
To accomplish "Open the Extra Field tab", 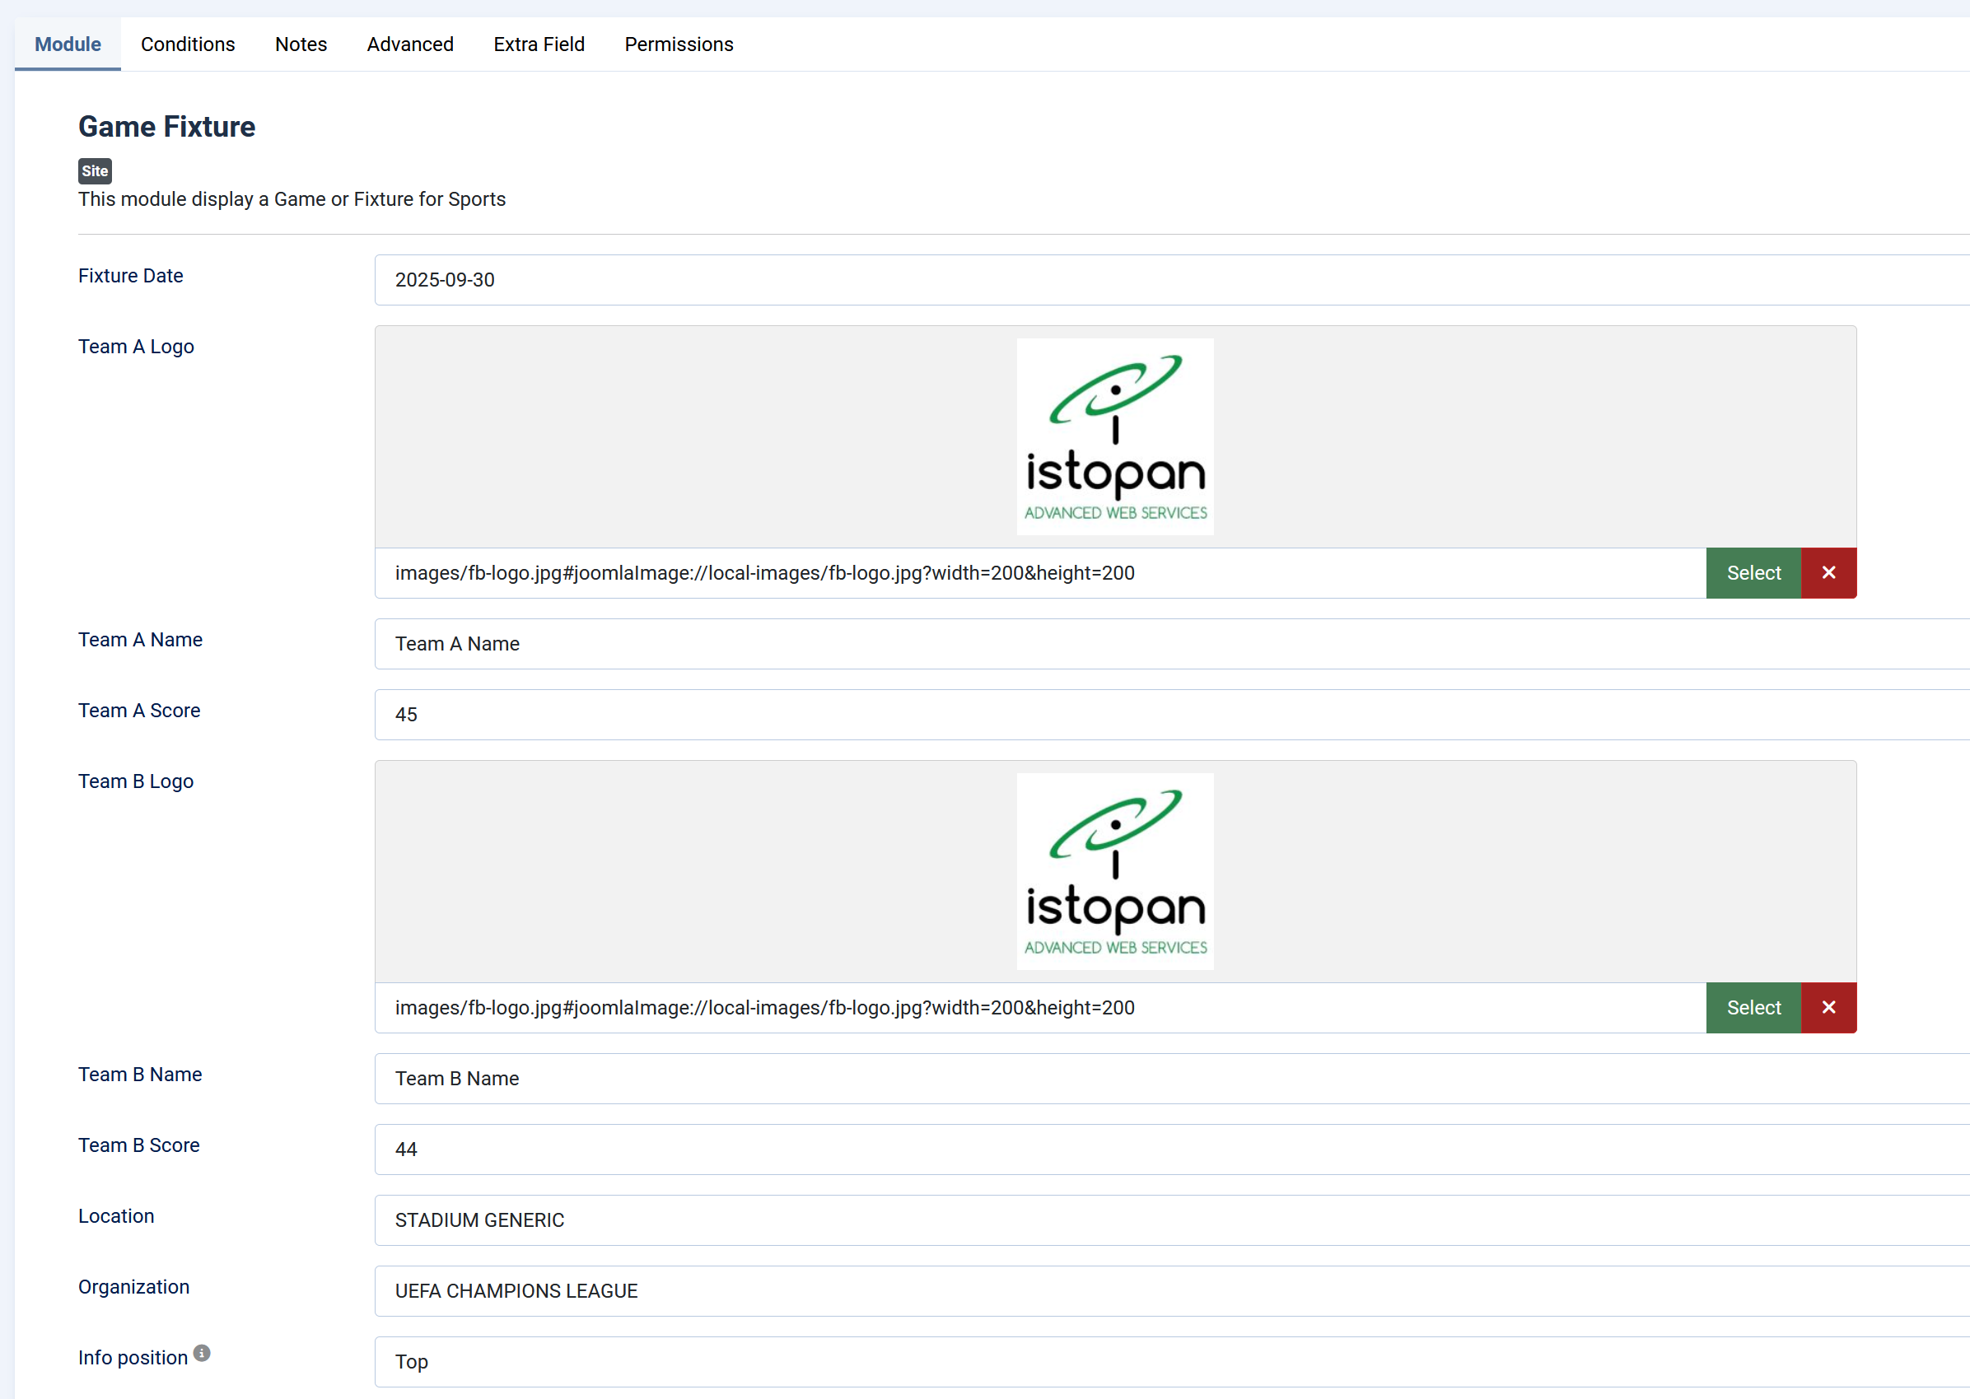I will pyautogui.click(x=539, y=44).
